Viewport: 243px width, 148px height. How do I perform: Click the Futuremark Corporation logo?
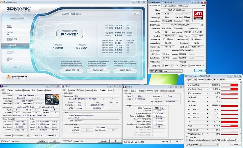(x=17, y=77)
